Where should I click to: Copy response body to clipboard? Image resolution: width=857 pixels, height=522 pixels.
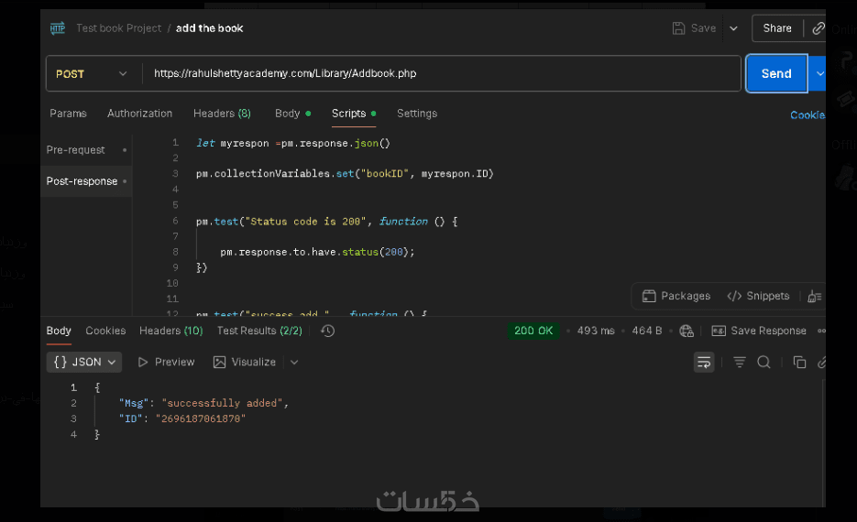(799, 363)
